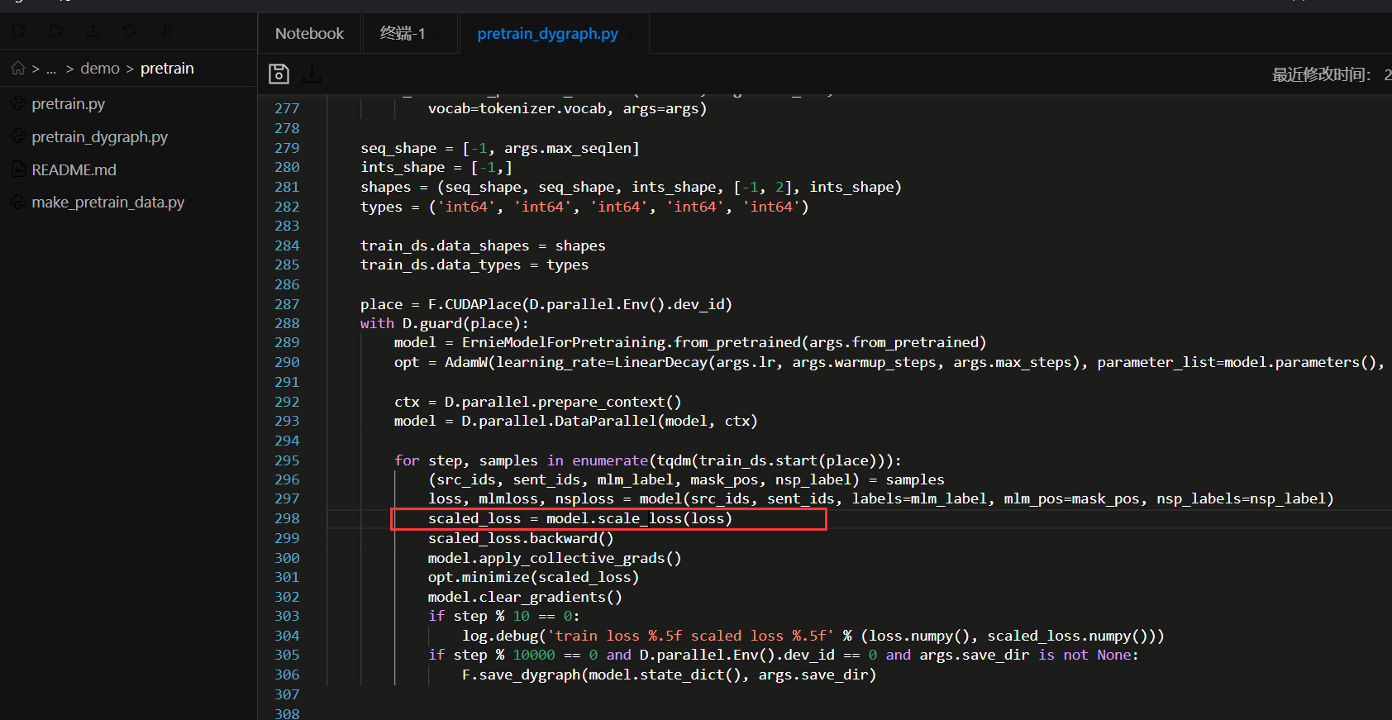Click the 'model.apply_collective_grads()' code line
The width and height of the screenshot is (1392, 720).
[x=555, y=558]
